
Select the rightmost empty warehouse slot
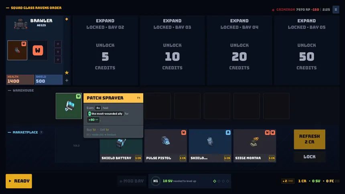(x=276, y=106)
